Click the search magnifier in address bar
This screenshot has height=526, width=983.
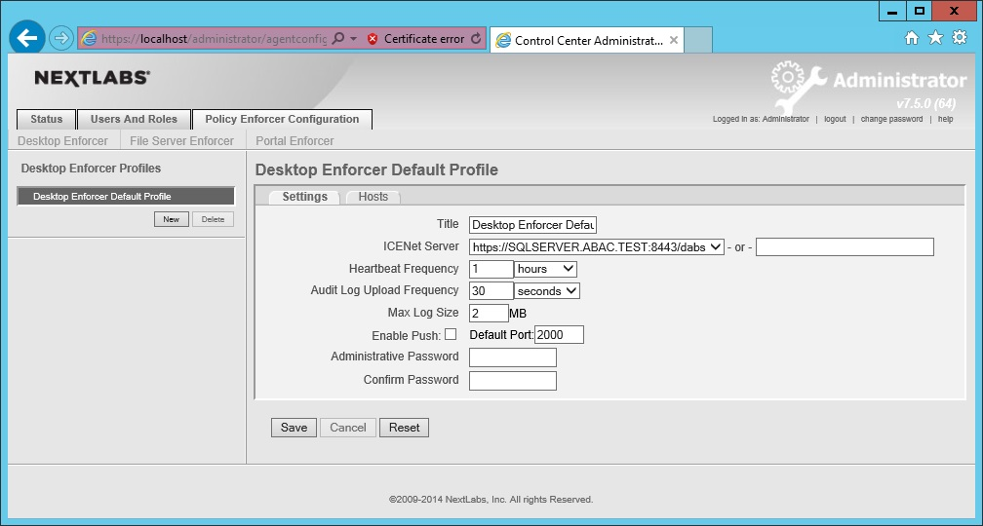click(337, 39)
